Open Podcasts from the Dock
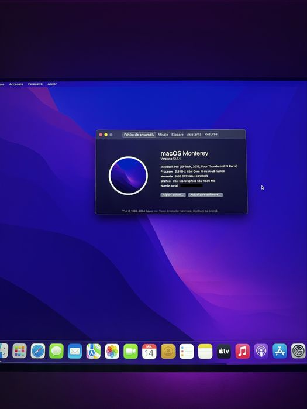 (261, 351)
